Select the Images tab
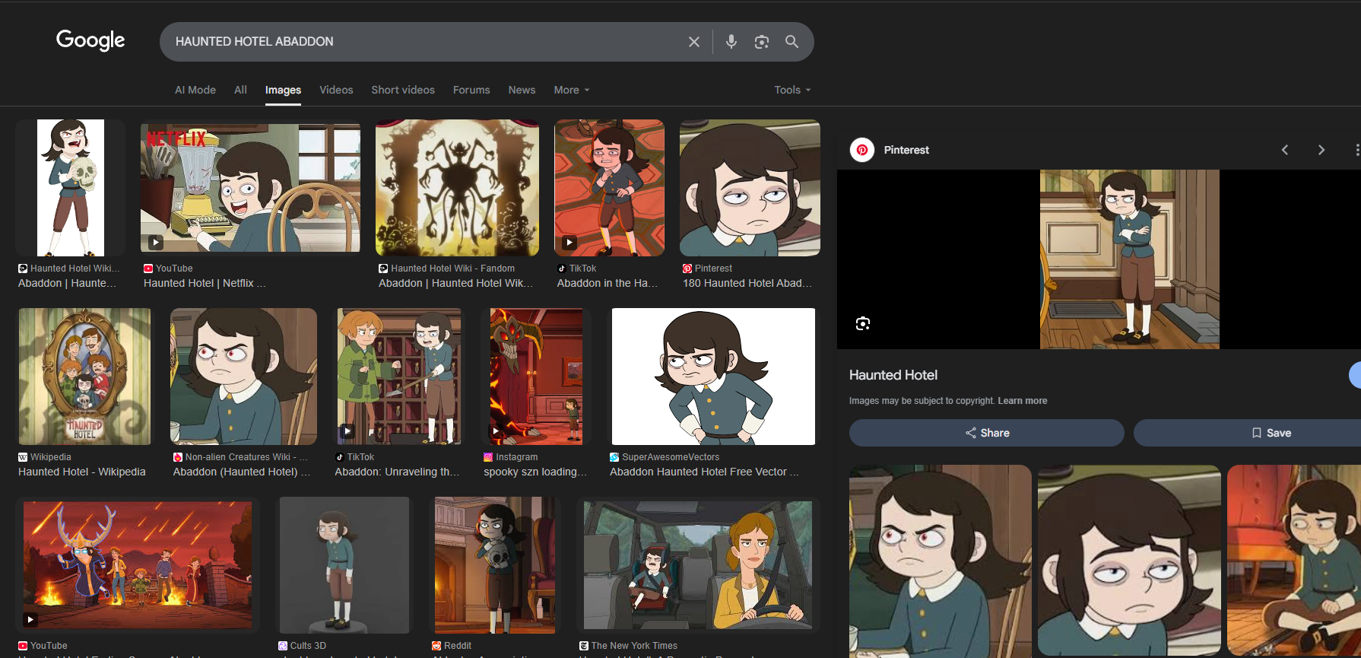This screenshot has height=658, width=1361. point(283,90)
